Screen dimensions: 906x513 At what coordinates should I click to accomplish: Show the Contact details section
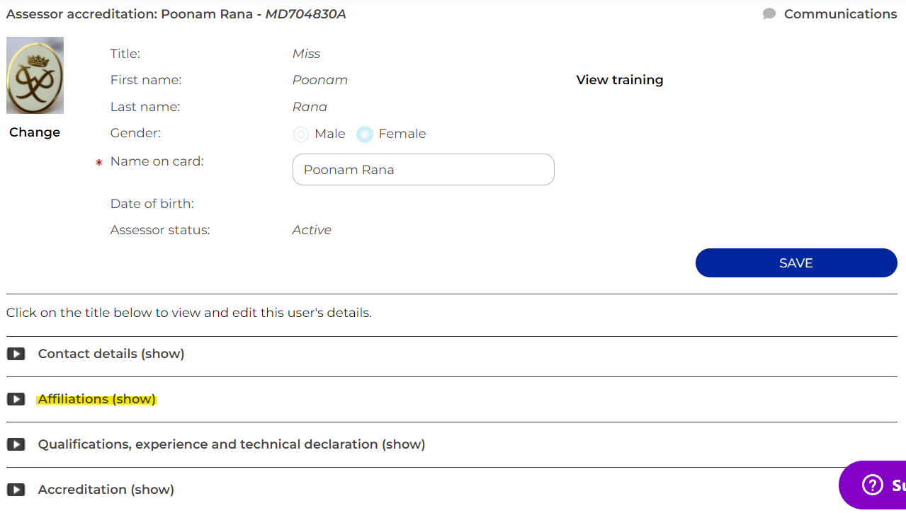(111, 354)
